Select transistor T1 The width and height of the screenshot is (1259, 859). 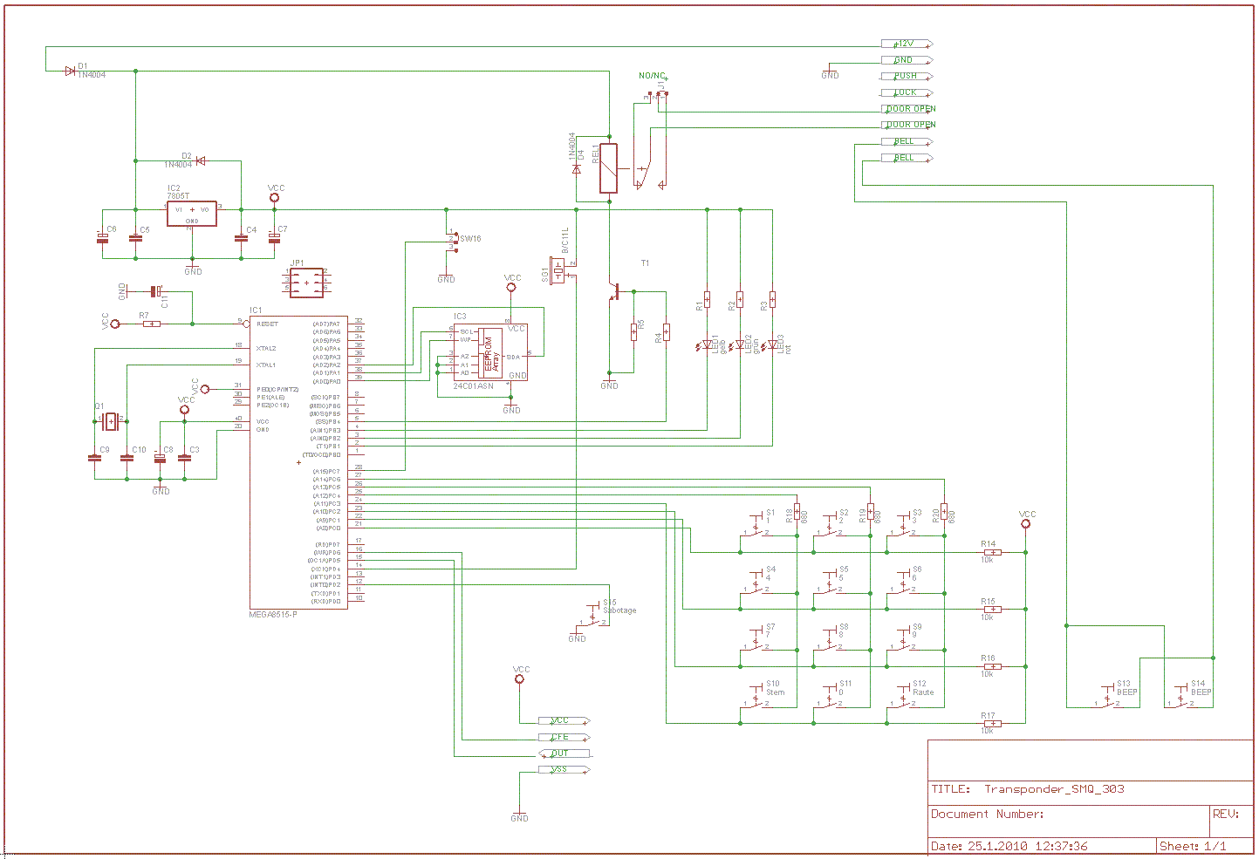614,292
